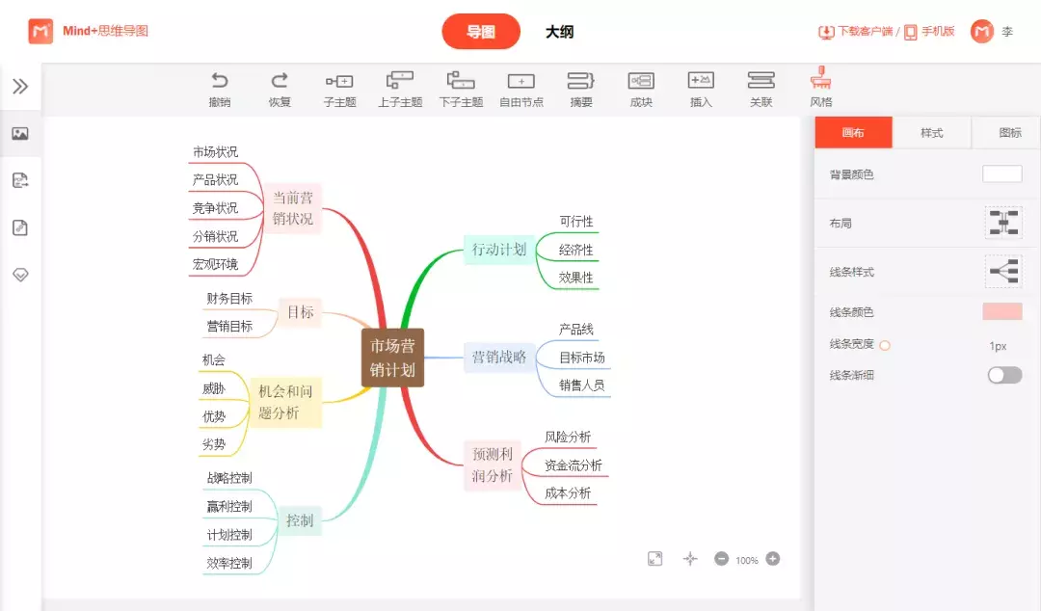The height and width of the screenshot is (611, 1041).
Task: Click the Undo (撤销) toolbar icon
Action: [x=220, y=81]
